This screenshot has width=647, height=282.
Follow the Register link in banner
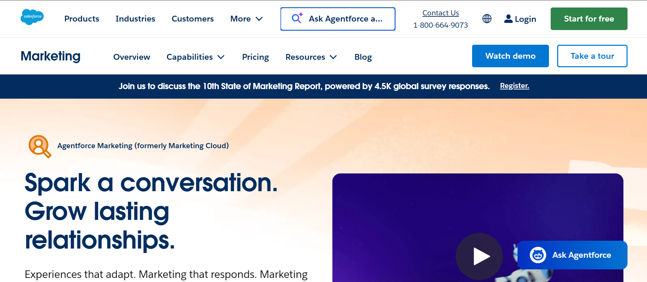pyautogui.click(x=514, y=86)
